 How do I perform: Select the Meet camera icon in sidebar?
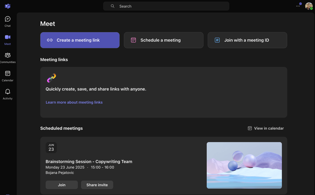tap(8, 37)
